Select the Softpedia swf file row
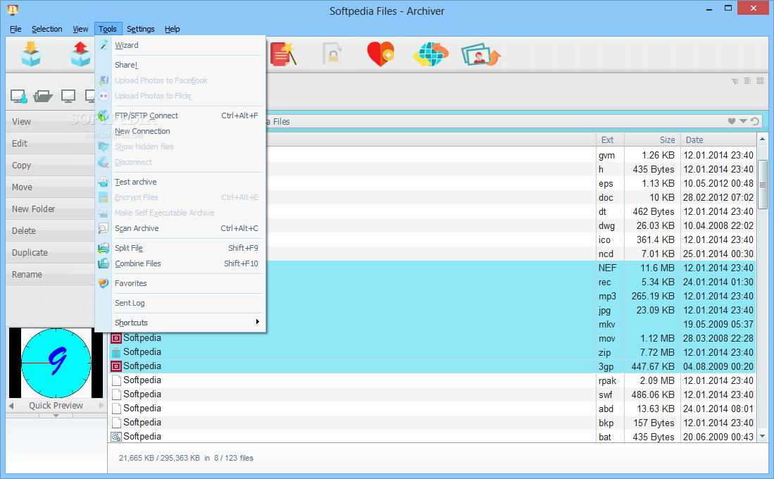 tap(432, 394)
